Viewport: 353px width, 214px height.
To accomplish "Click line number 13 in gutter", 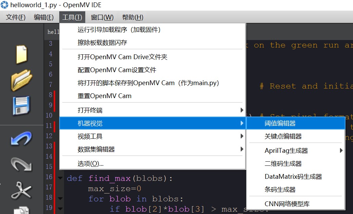I will (49, 146).
